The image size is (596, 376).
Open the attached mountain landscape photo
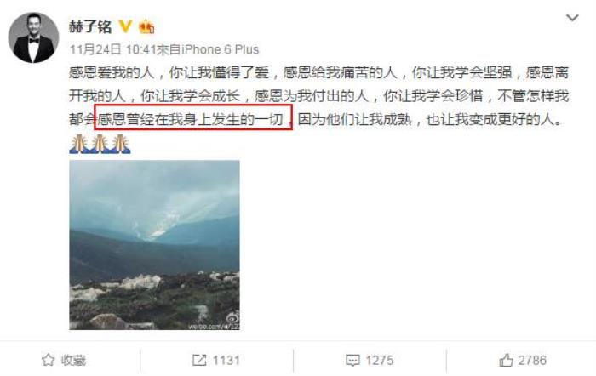pos(154,245)
